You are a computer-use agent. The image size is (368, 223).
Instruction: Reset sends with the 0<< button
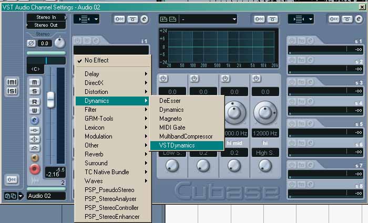point(334,19)
